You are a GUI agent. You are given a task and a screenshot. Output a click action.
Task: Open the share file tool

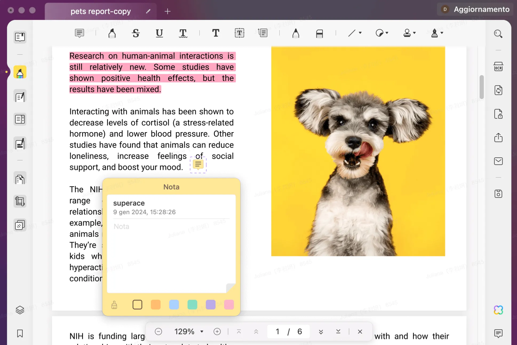coord(498,137)
